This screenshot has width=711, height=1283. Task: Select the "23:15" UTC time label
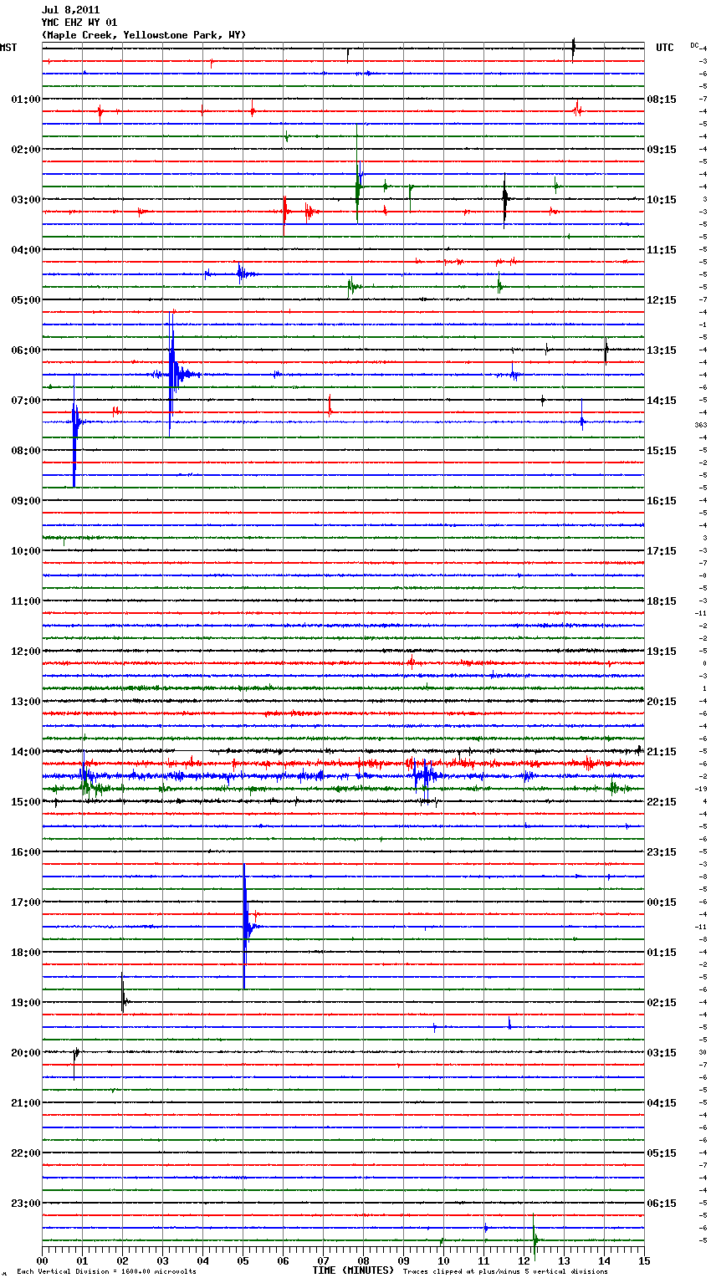coord(662,852)
